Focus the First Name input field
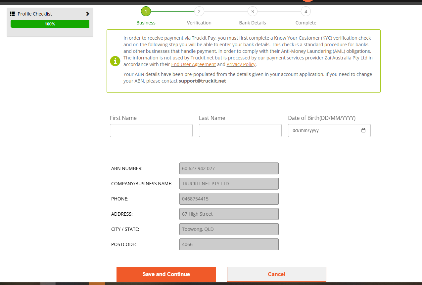This screenshot has width=422, height=285. coord(151,130)
